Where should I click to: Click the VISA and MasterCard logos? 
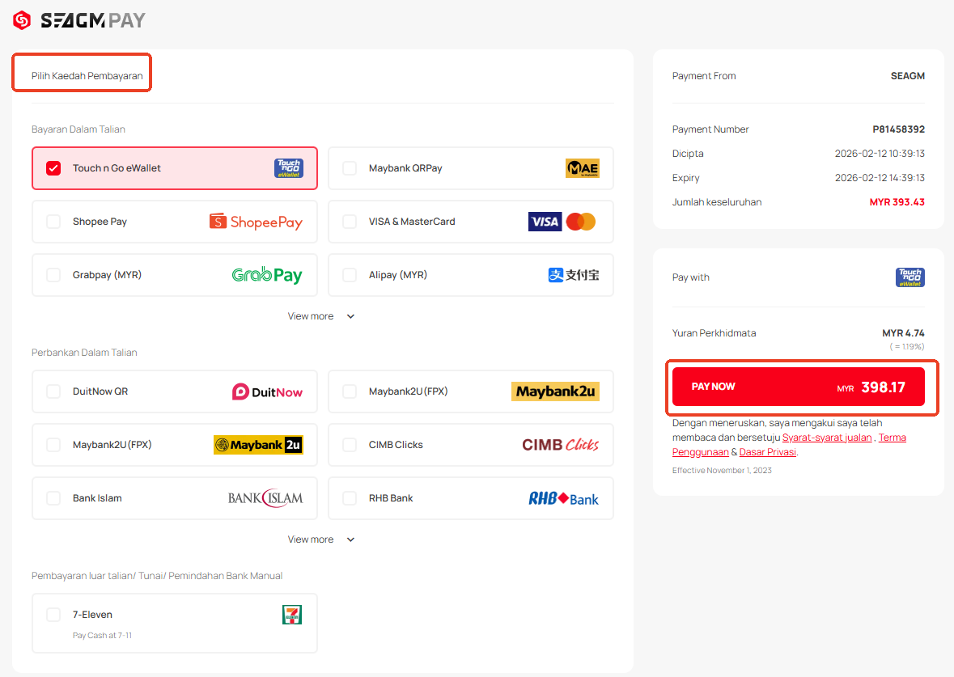562,222
